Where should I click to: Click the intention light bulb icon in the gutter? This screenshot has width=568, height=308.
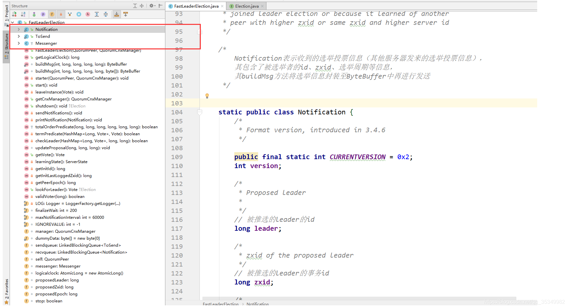[207, 96]
